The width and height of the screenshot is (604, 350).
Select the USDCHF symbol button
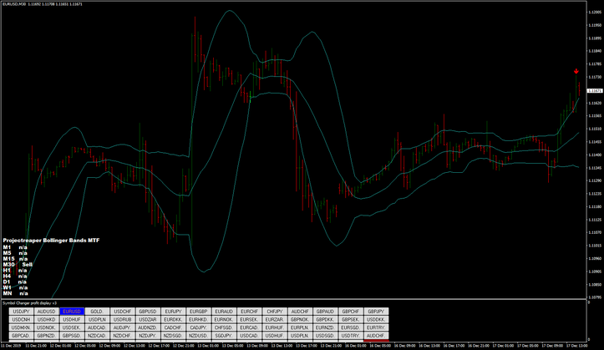pos(123,311)
